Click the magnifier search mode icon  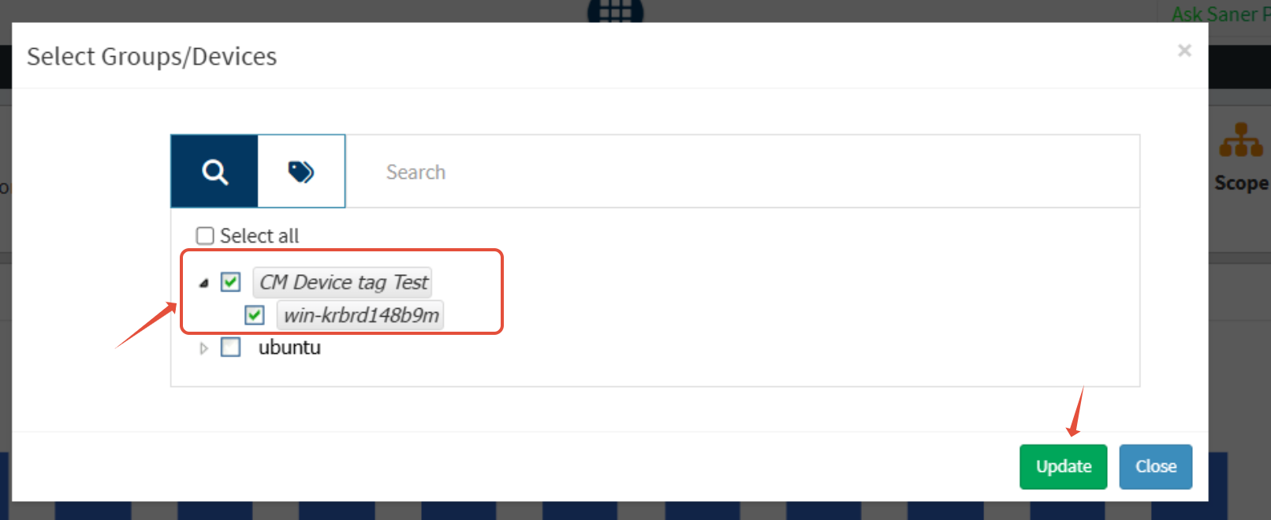coord(214,171)
